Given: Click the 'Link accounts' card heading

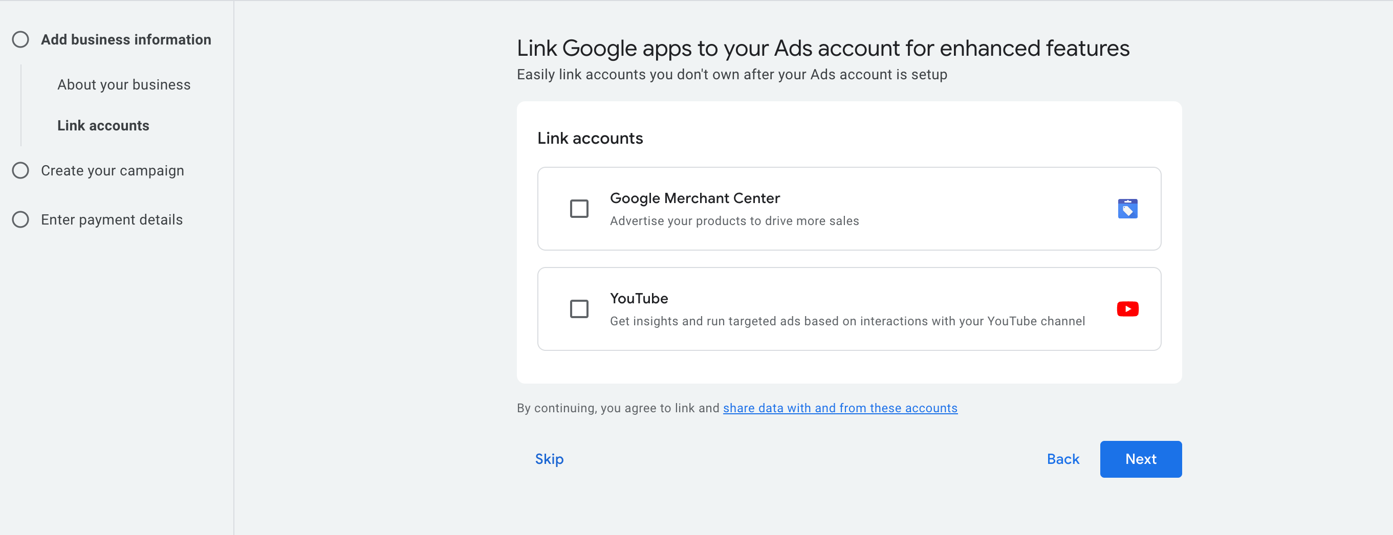Looking at the screenshot, I should tap(590, 138).
